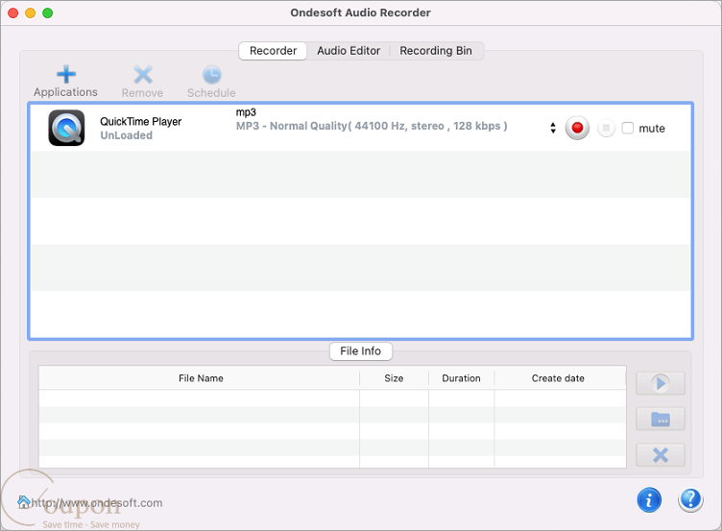Screen dimensions: 722x531
Task: Sort by the Create date column header
Action: (x=561, y=378)
